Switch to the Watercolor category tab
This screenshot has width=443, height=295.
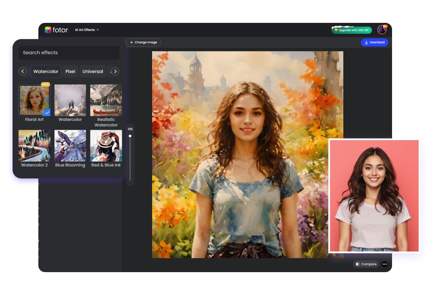click(x=46, y=72)
